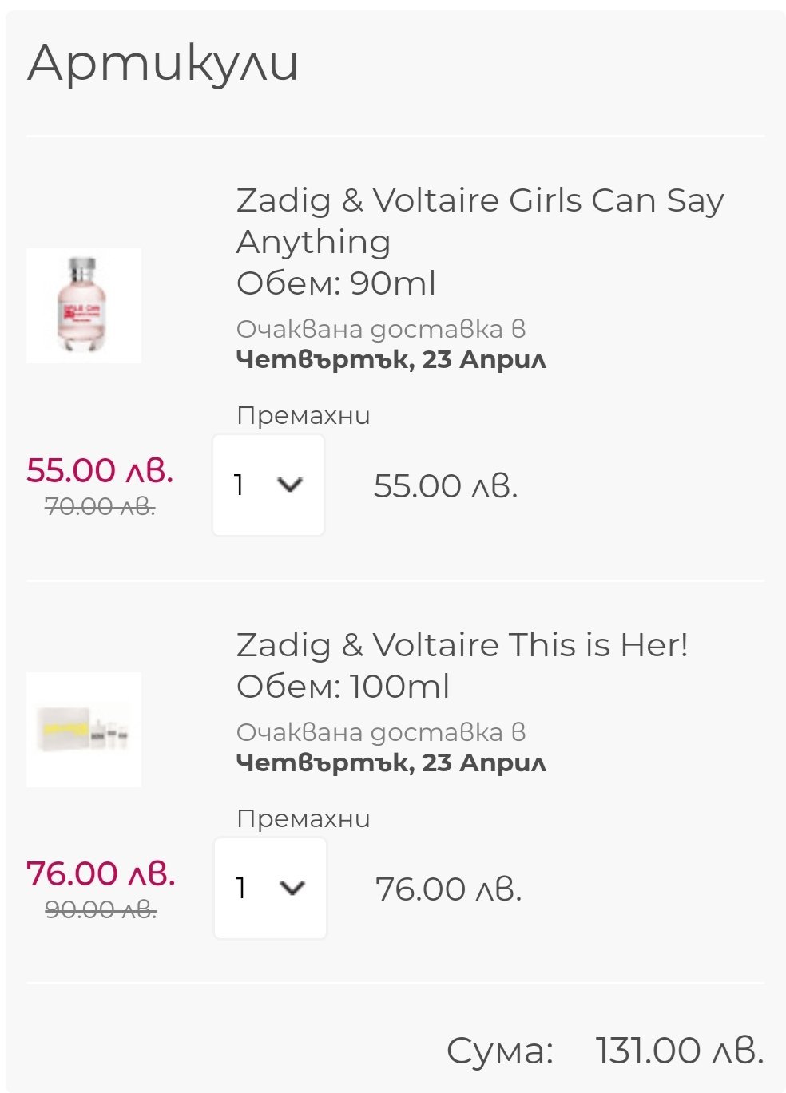786x1093 pixels.
Task: Open the Zadig & Voltaire This is Her! title
Action: point(462,644)
